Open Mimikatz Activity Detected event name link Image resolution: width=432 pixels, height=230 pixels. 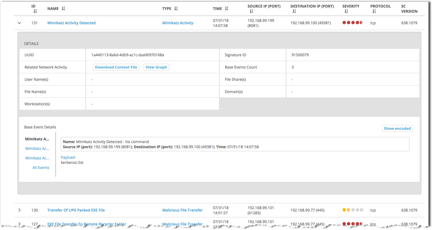[71, 23]
